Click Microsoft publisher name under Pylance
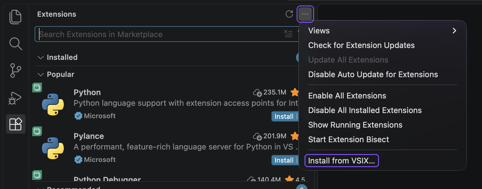Image resolution: width=482 pixels, height=189 pixels. 100,160
